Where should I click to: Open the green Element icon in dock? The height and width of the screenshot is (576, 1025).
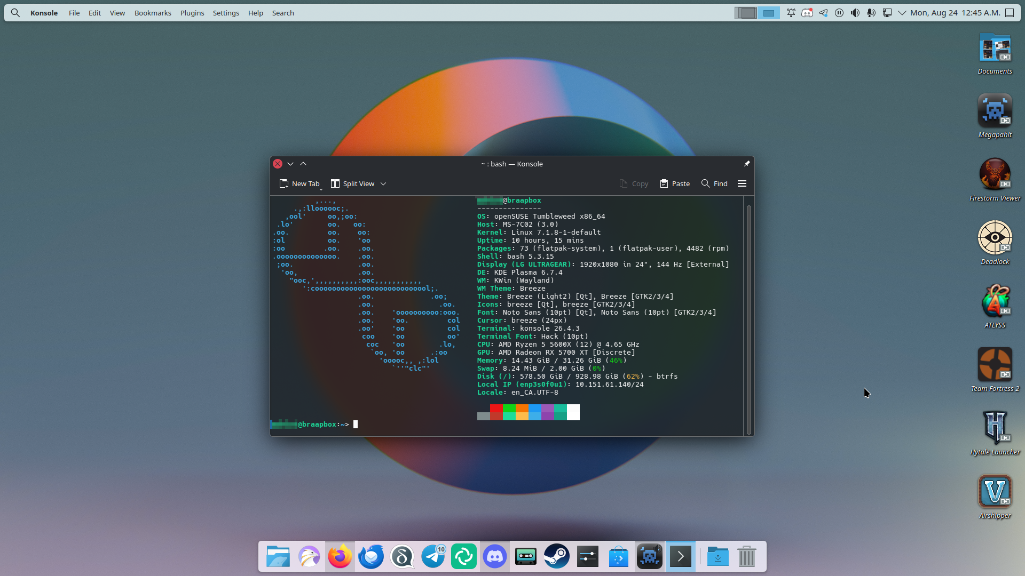tap(464, 557)
